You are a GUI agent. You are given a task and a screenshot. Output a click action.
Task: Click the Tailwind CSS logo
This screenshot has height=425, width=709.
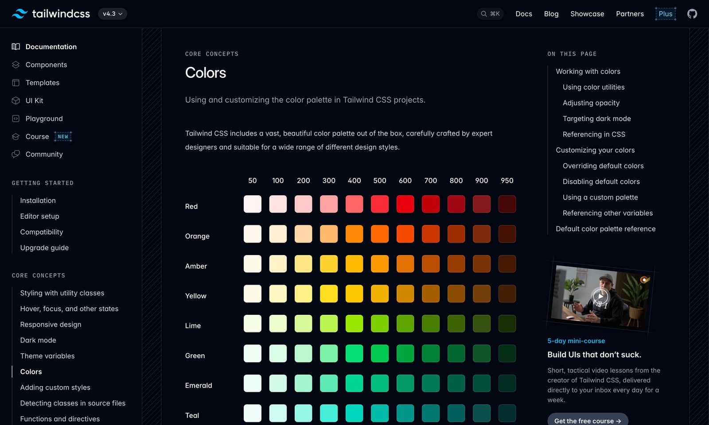point(51,14)
